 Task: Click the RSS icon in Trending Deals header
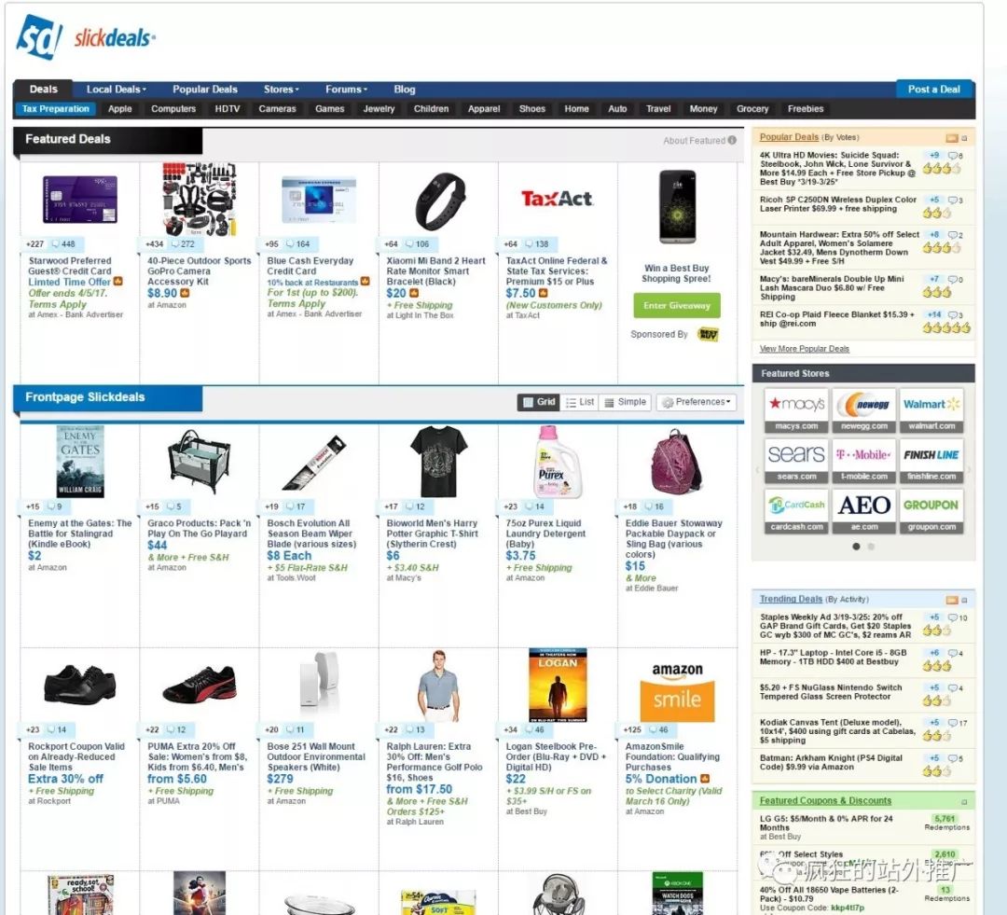pyautogui.click(x=952, y=600)
